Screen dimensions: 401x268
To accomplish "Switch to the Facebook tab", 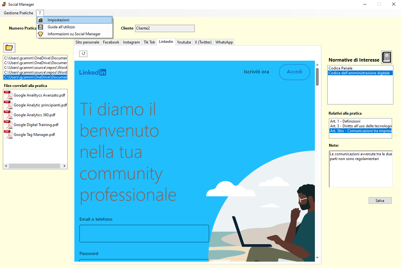I will pos(111,42).
